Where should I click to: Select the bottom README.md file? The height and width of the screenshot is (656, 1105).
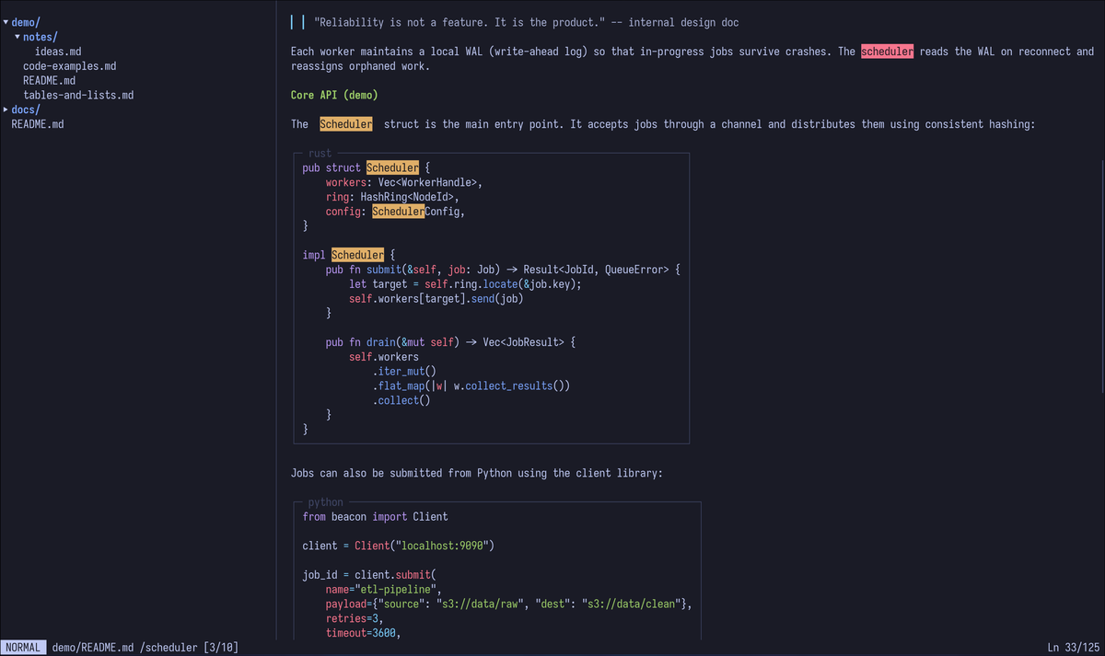point(38,124)
